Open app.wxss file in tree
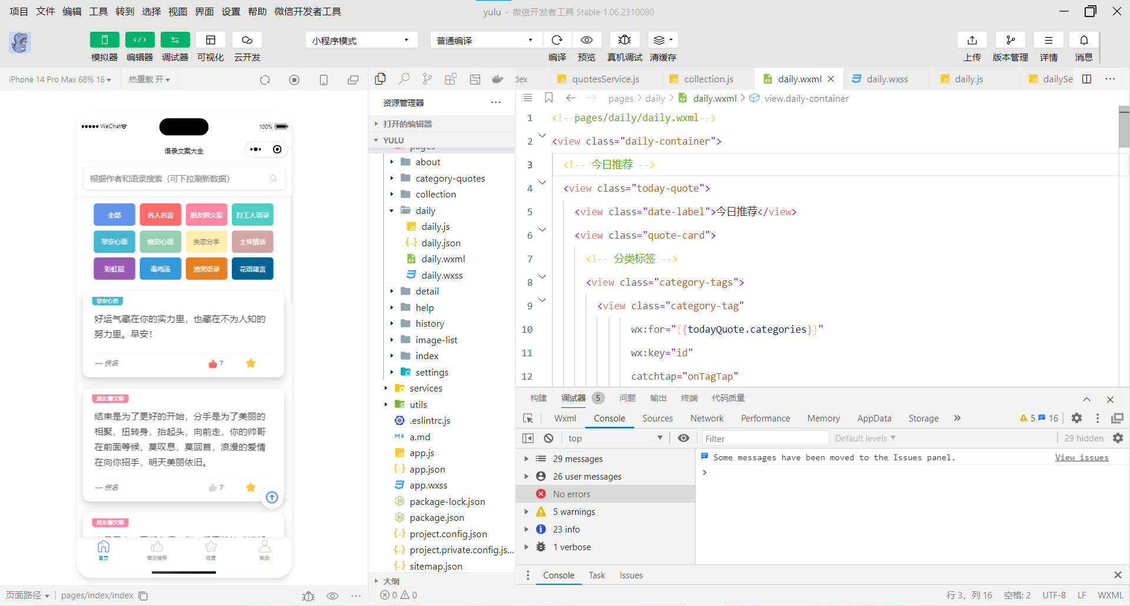Screen dimensions: 1130x606 428,485
